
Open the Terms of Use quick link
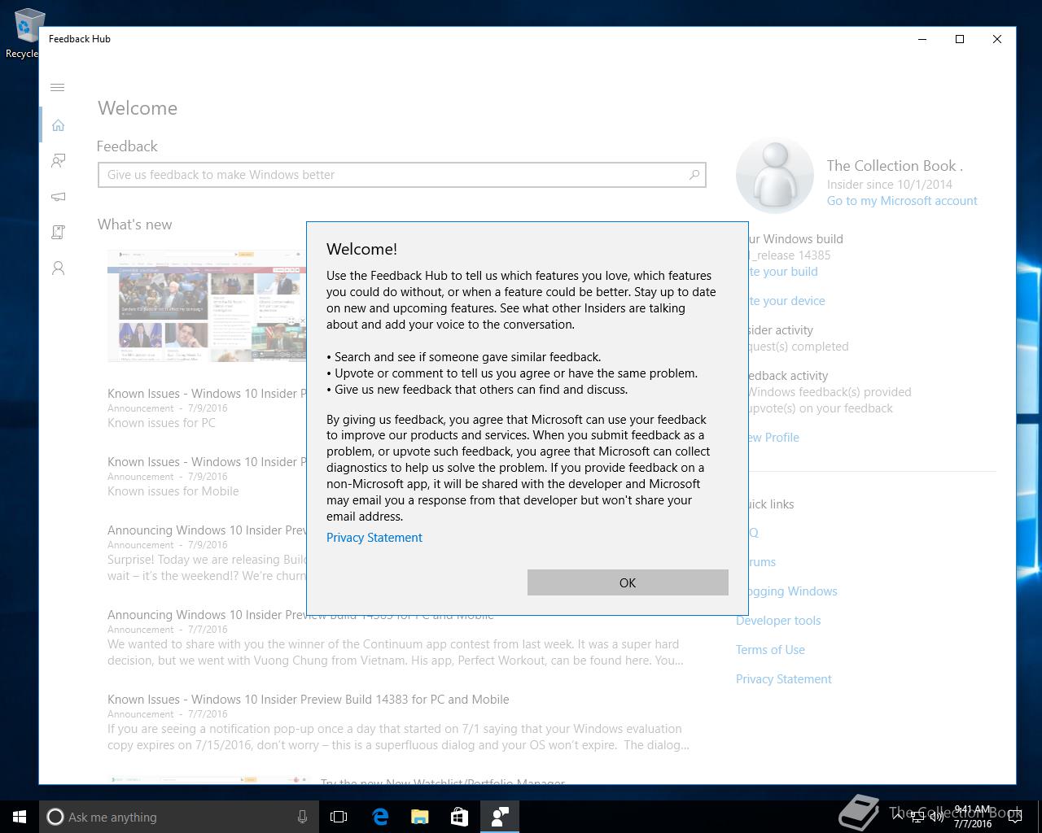point(770,650)
